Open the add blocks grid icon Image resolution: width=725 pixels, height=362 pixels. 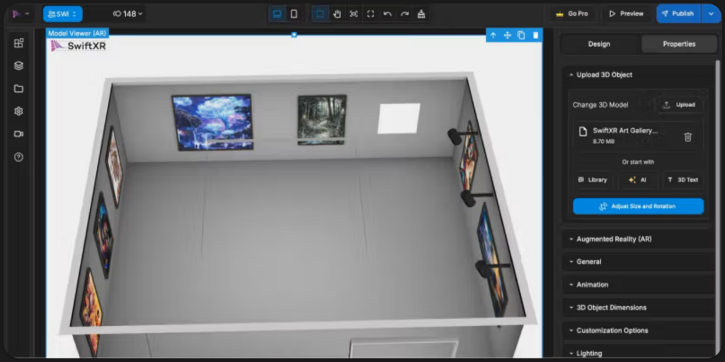[x=18, y=43]
